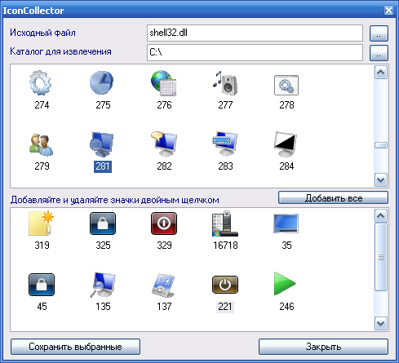Viewport: 399px width, 363px height.
Task: Browse for source file with top ellipsis button
Action: click(x=379, y=33)
